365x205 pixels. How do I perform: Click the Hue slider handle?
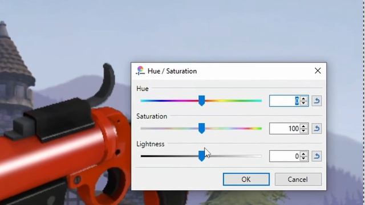[x=201, y=101]
